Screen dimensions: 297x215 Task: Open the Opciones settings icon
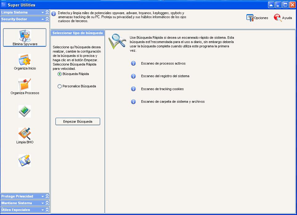click(257, 18)
